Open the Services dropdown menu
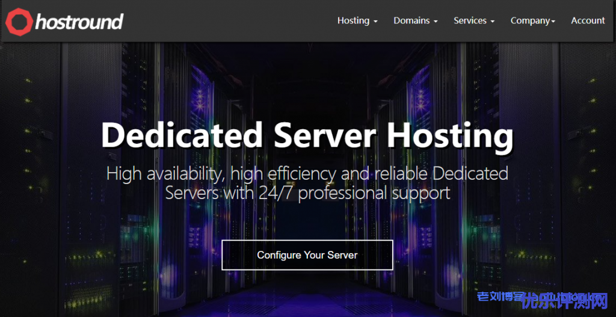 click(474, 20)
